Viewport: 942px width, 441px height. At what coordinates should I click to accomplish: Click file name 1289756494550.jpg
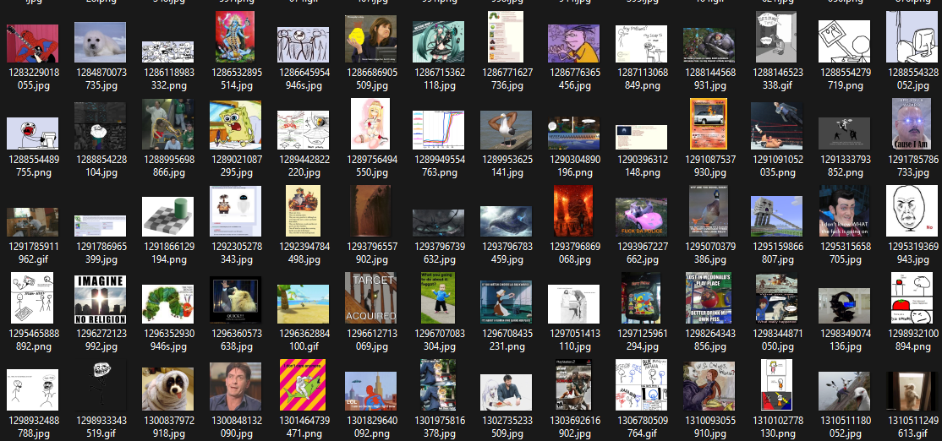(x=370, y=166)
